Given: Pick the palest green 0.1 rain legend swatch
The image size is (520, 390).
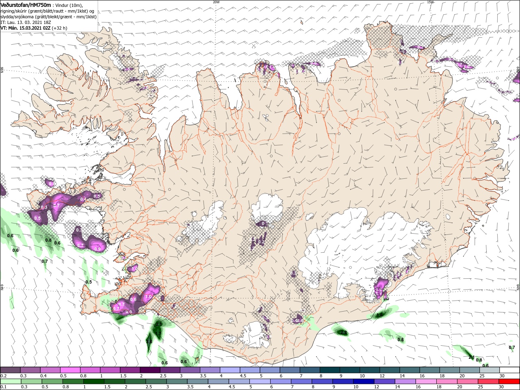Looking at the screenshot, I should tap(11, 382).
